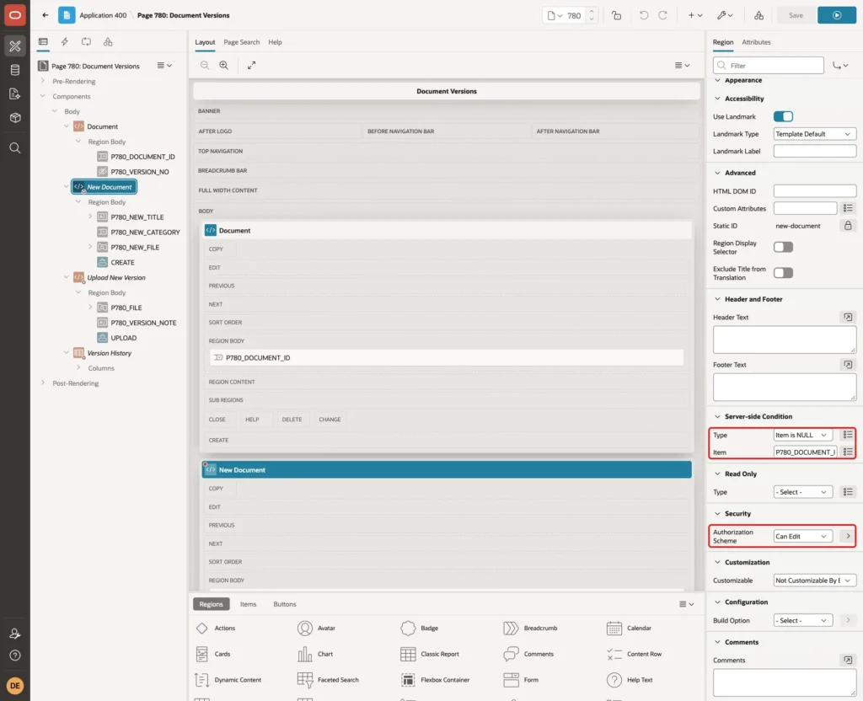Toggle Use Landmark switch
Screen dimensions: 863x701
click(x=783, y=116)
